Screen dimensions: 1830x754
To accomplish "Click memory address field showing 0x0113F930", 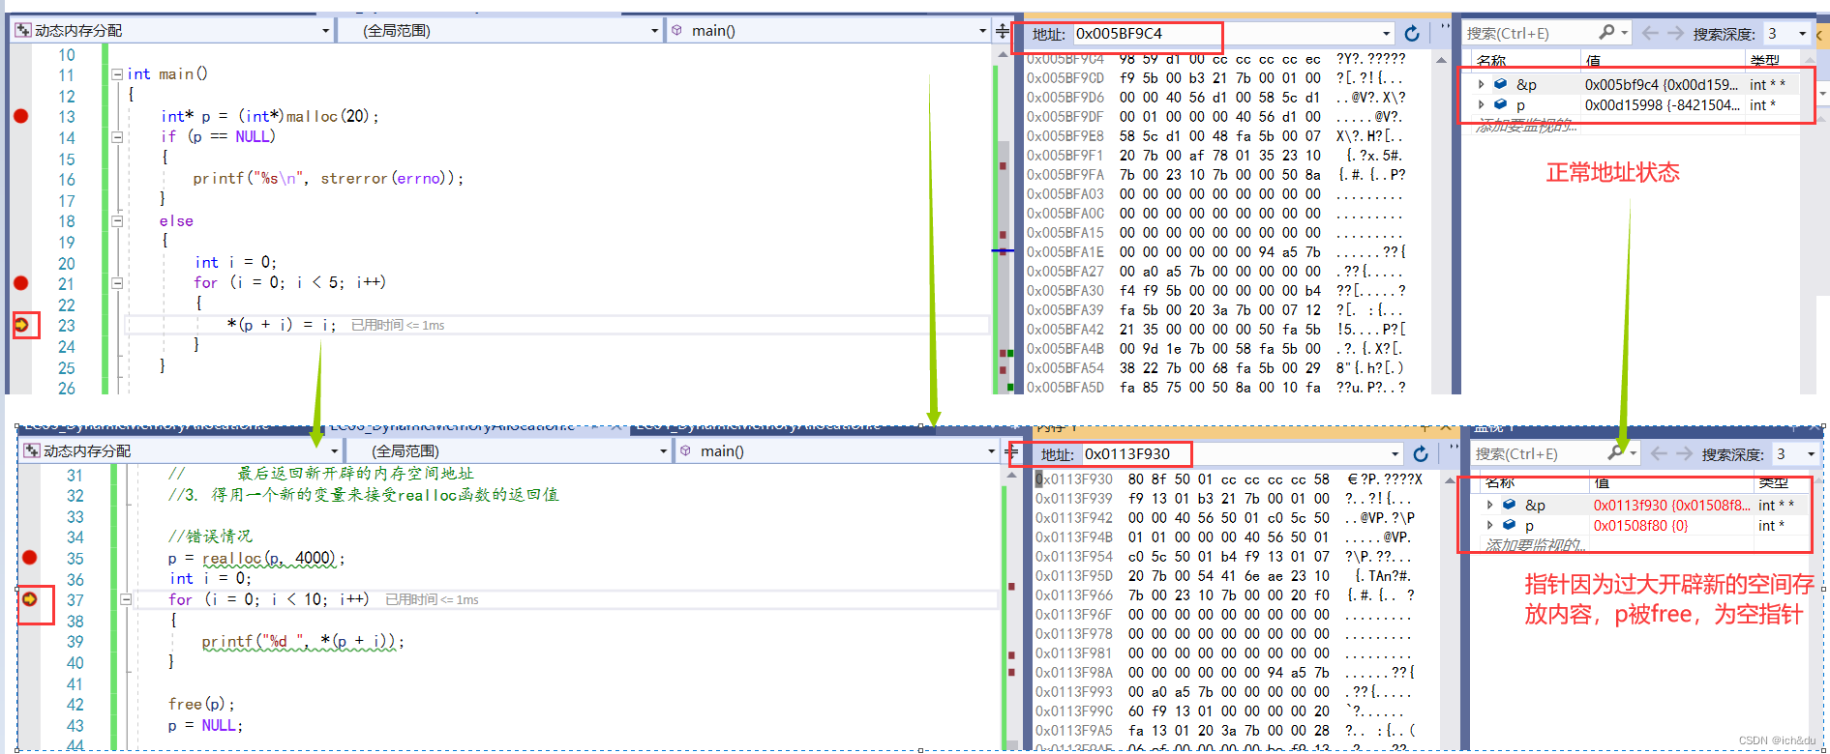I will [1234, 454].
